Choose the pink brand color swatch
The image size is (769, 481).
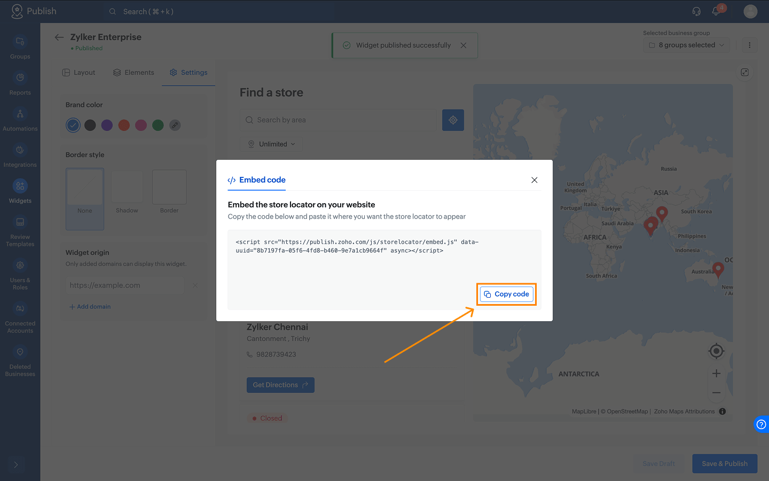pyautogui.click(x=141, y=125)
